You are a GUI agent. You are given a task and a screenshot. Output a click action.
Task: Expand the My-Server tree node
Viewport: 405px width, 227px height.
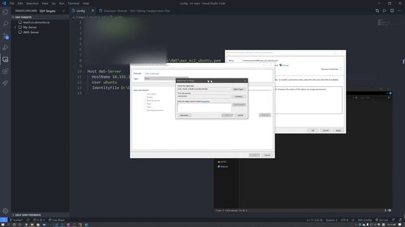(15, 27)
